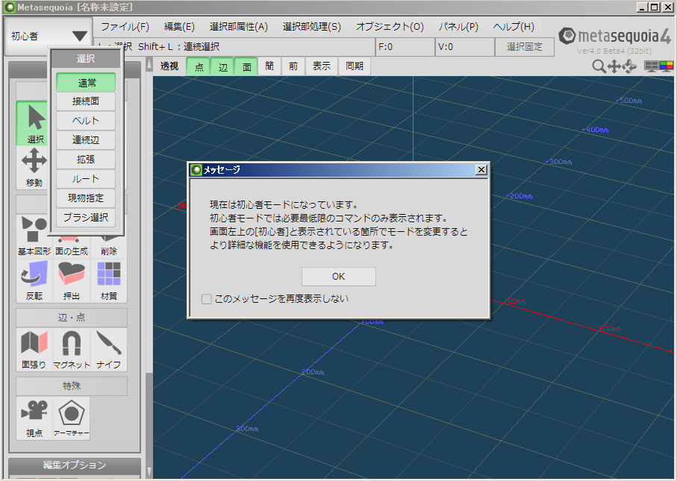Expand the 編集オプション panel header
This screenshot has width=677, height=481.
tap(74, 465)
